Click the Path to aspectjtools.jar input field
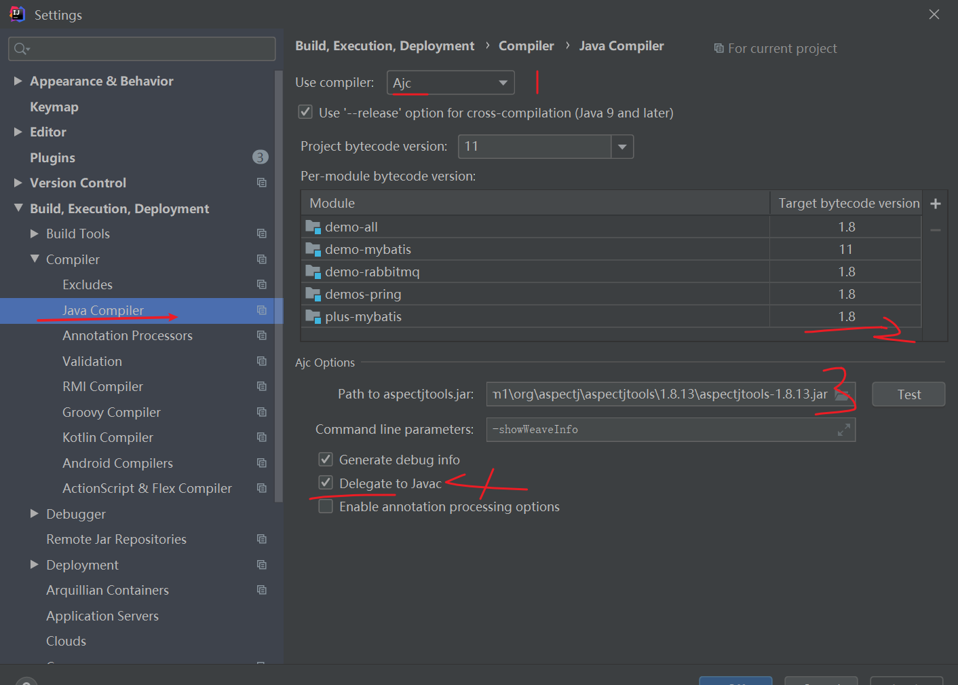958x685 pixels. coord(658,394)
